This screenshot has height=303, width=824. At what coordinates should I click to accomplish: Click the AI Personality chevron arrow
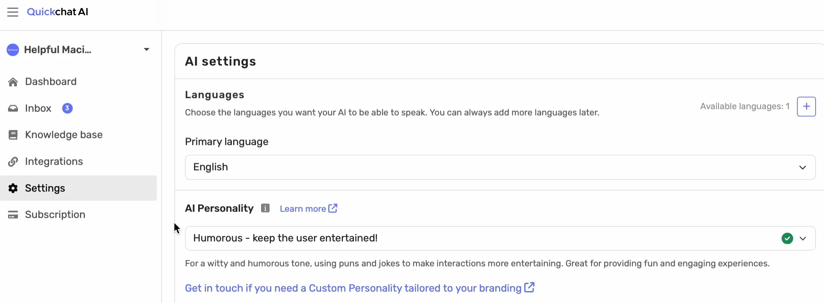802,239
